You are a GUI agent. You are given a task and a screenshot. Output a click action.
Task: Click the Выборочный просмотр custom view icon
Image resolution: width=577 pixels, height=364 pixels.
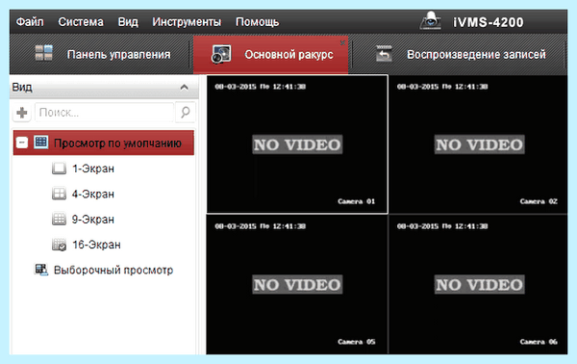41,270
